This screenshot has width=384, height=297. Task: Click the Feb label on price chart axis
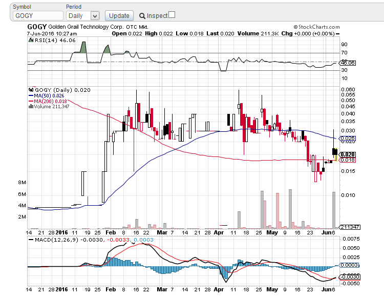point(111,232)
